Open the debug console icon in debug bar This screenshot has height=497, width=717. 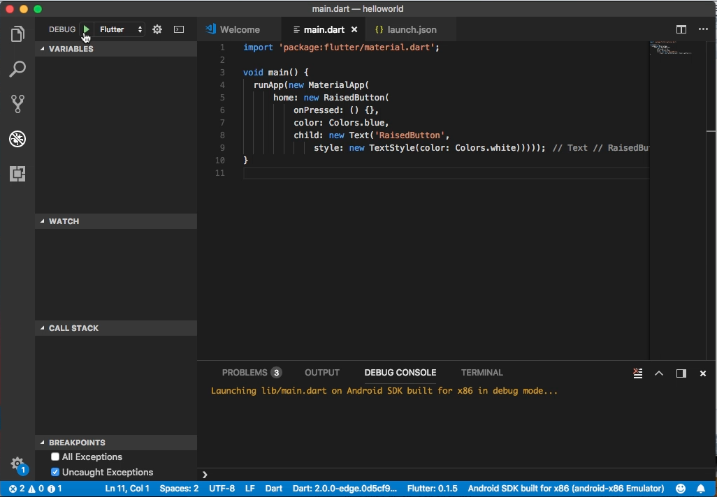(179, 29)
